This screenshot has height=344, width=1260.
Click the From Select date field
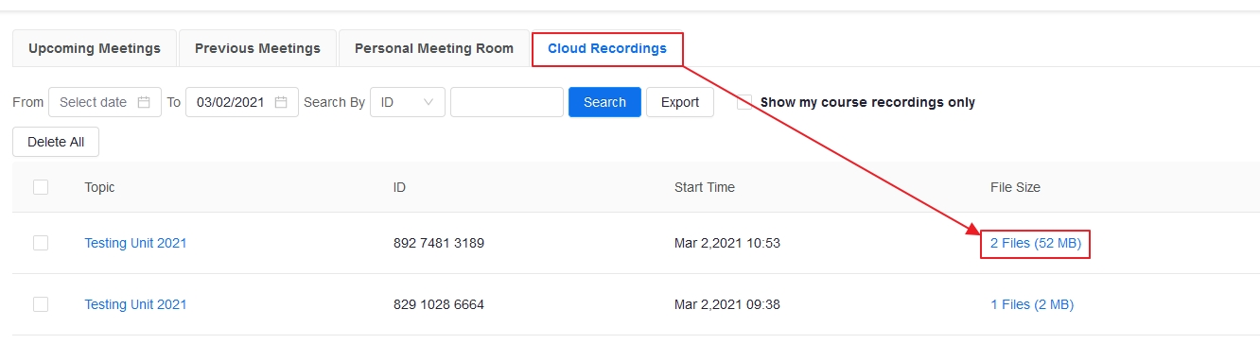105,102
